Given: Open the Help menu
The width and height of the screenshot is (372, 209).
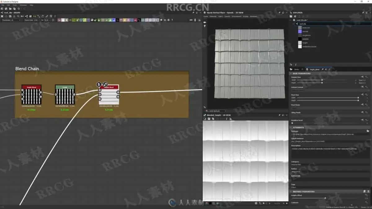Looking at the screenshot, I should point(31,5).
